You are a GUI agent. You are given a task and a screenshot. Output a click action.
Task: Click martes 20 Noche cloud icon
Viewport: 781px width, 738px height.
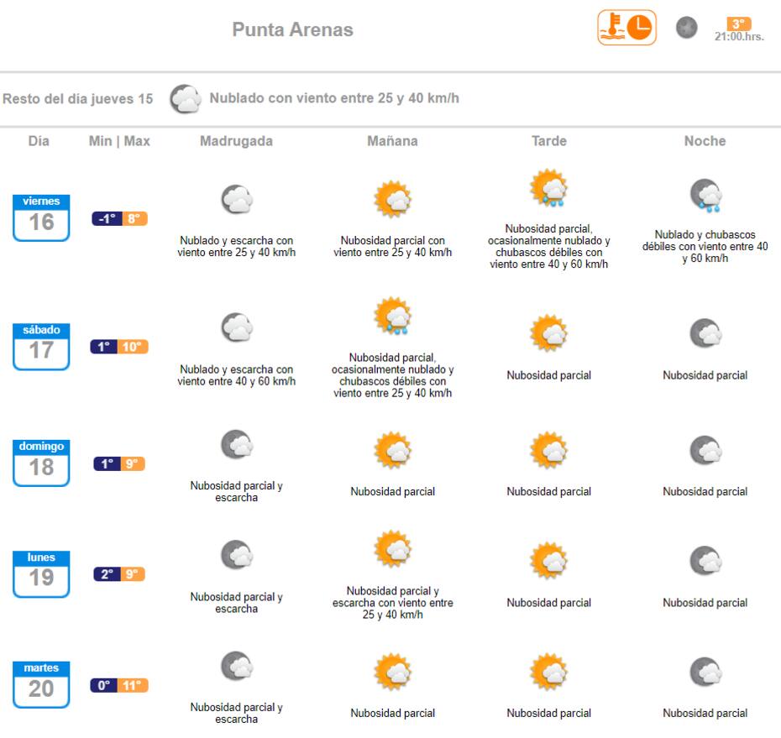pyautogui.click(x=705, y=672)
